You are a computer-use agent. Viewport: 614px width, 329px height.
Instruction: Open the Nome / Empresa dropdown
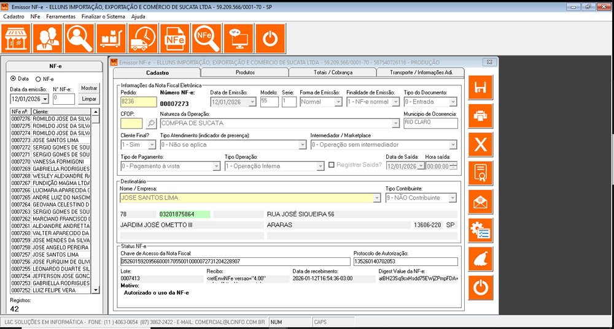tap(376, 198)
